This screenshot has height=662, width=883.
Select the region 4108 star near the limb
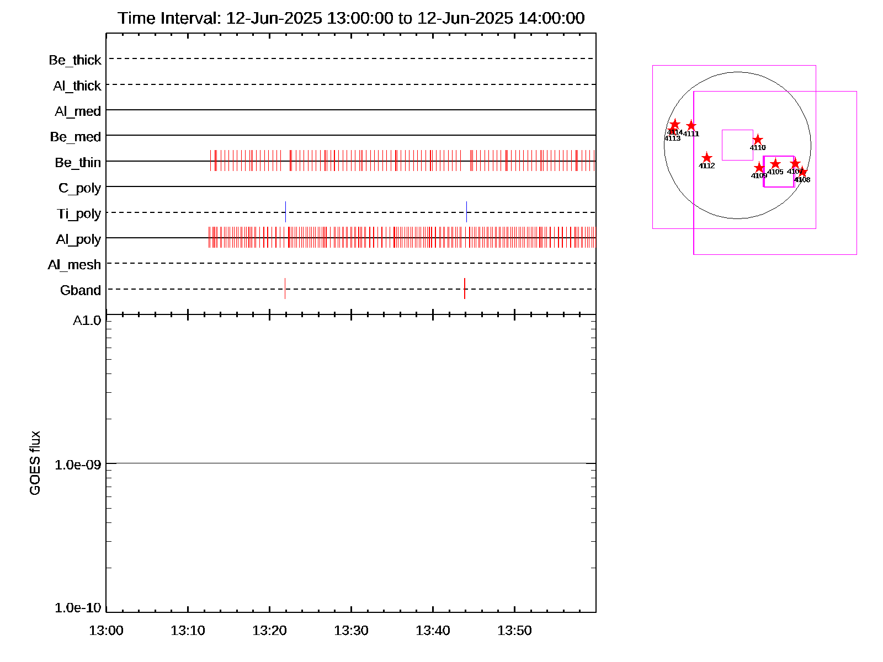[802, 172]
